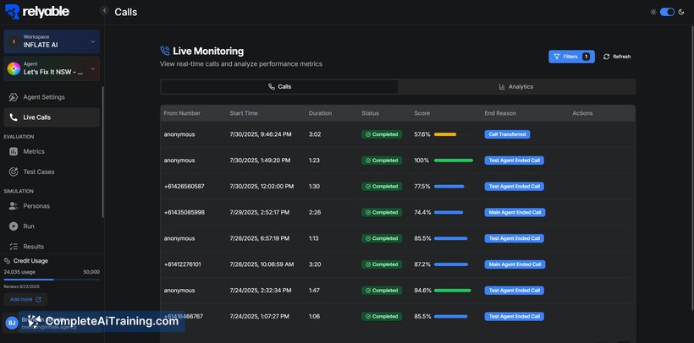The height and width of the screenshot is (343, 694).
Task: Click the Refresh button
Action: tap(617, 57)
